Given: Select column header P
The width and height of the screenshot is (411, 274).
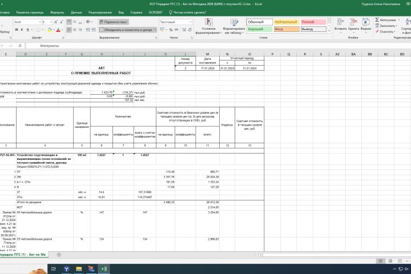Looking at the screenshot, I should click(272, 54).
